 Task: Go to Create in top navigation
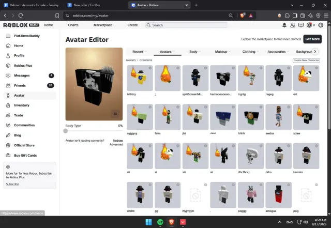coord(132,25)
